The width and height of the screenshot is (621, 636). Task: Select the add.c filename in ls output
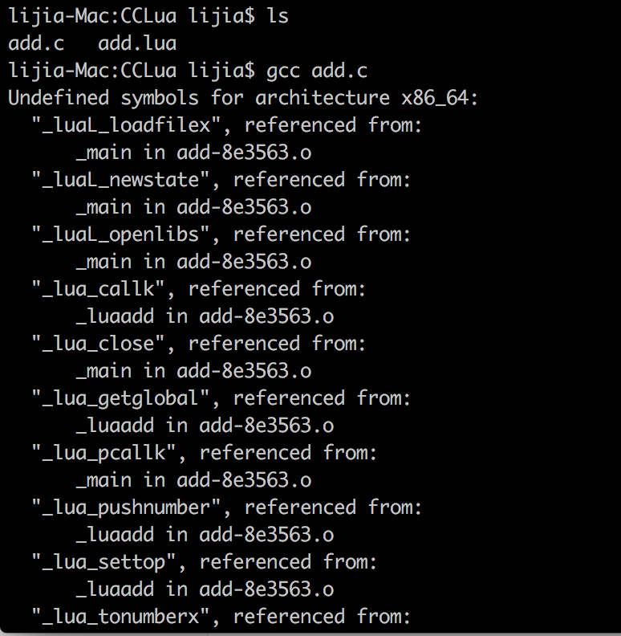point(36,43)
